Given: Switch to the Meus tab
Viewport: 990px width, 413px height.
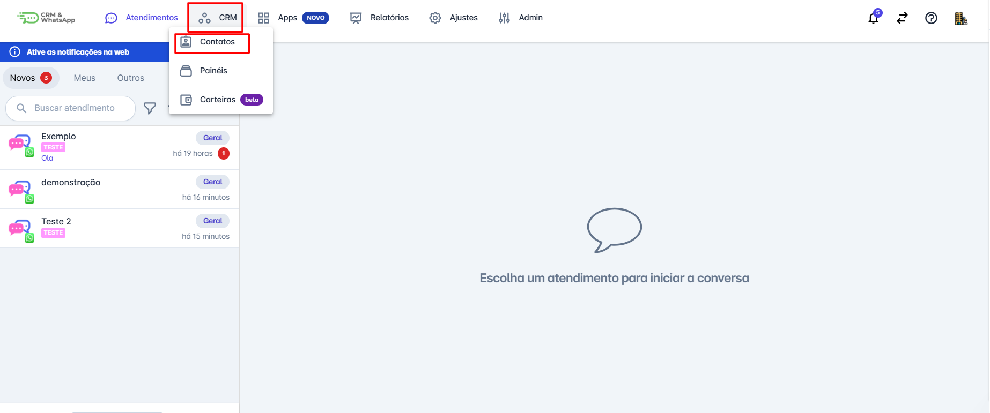Looking at the screenshot, I should [84, 78].
